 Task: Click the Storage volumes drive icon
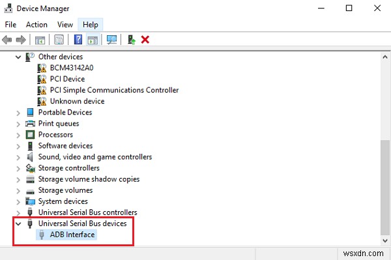pyautogui.click(x=30, y=192)
